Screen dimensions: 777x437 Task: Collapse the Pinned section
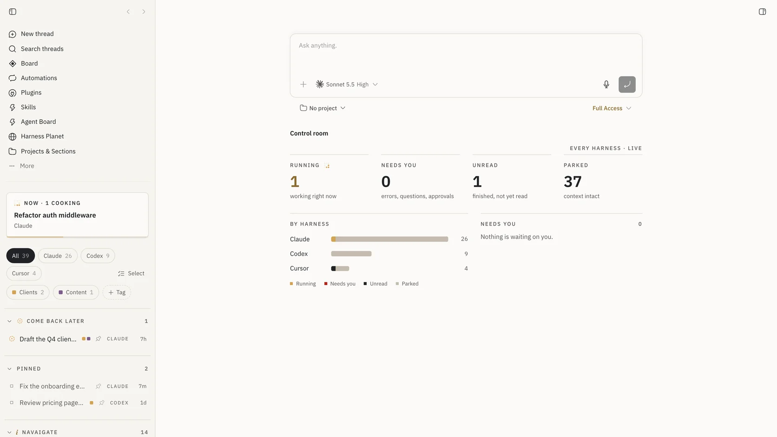9,369
